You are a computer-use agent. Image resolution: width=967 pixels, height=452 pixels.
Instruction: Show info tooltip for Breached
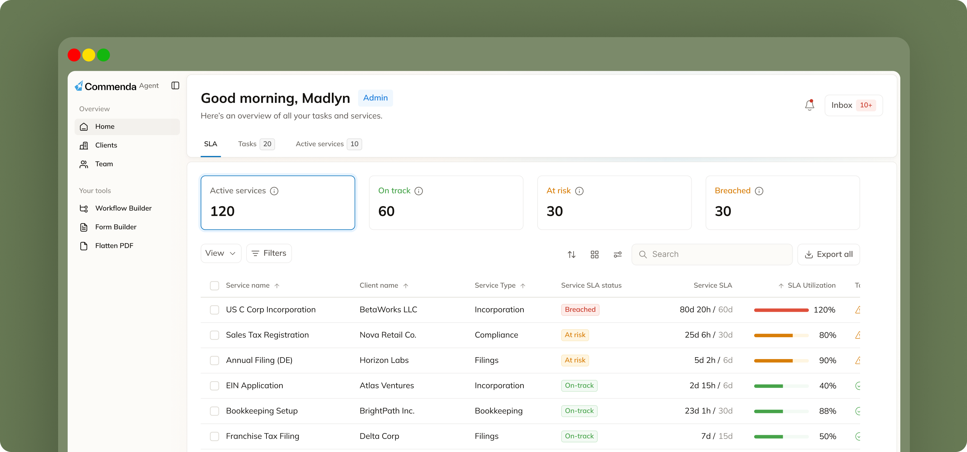point(759,191)
